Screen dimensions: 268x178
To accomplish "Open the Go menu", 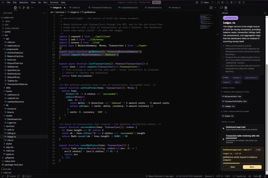I will [40, 2].
